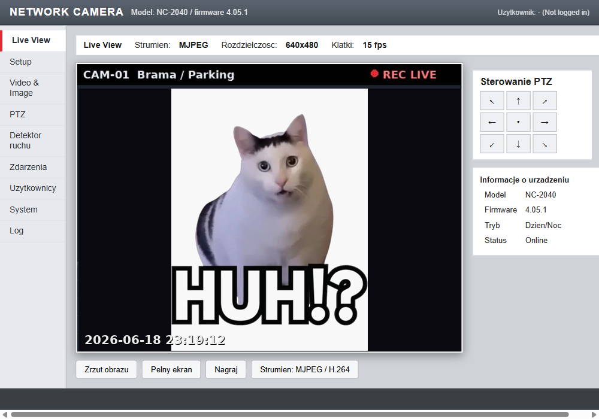Click the NETWORK CAMERA header title
The width and height of the screenshot is (599, 419).
tap(66, 12)
